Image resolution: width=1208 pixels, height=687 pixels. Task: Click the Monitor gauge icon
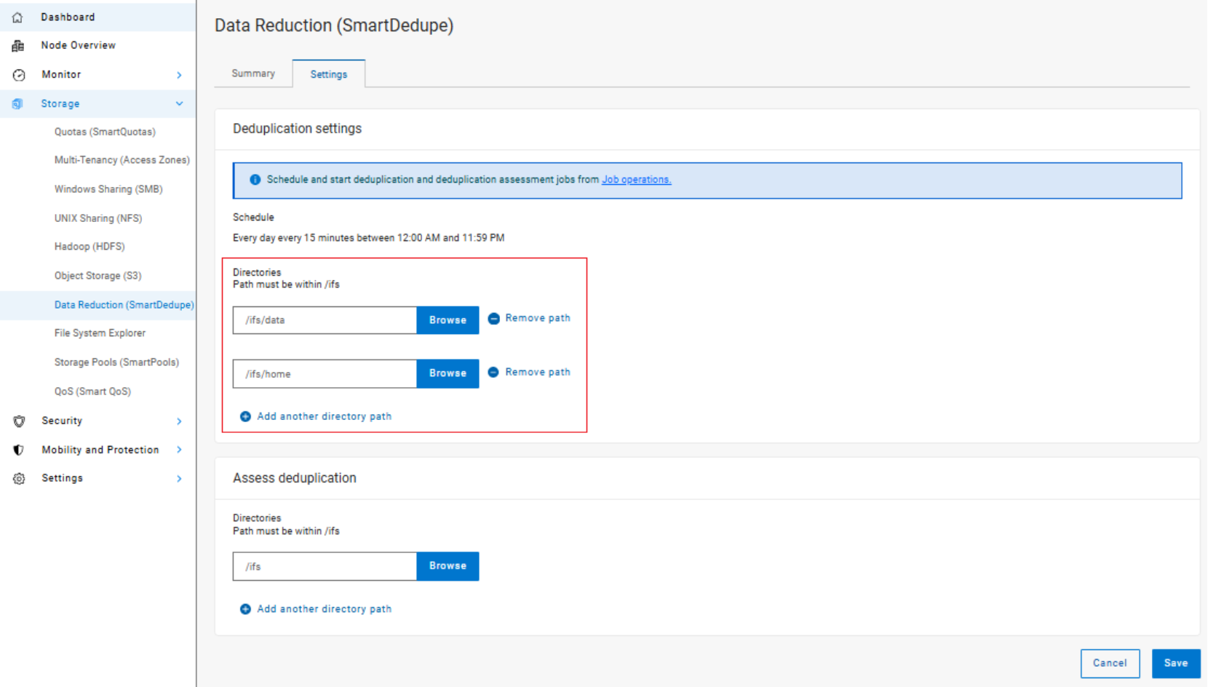point(19,75)
